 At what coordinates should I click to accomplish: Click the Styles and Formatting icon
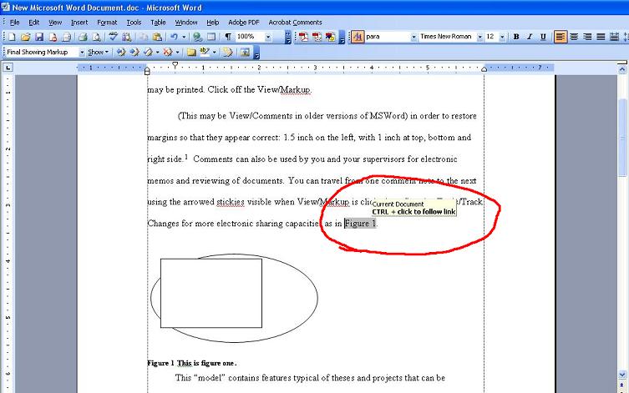click(358, 37)
